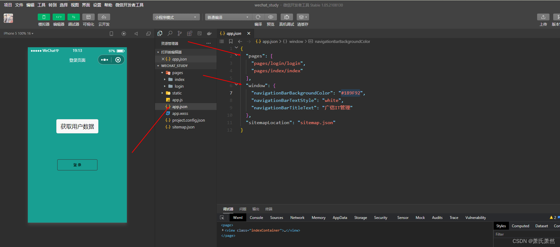The width and height of the screenshot is (560, 247).
Task: Toggle the editor panel button
Action: [58, 17]
